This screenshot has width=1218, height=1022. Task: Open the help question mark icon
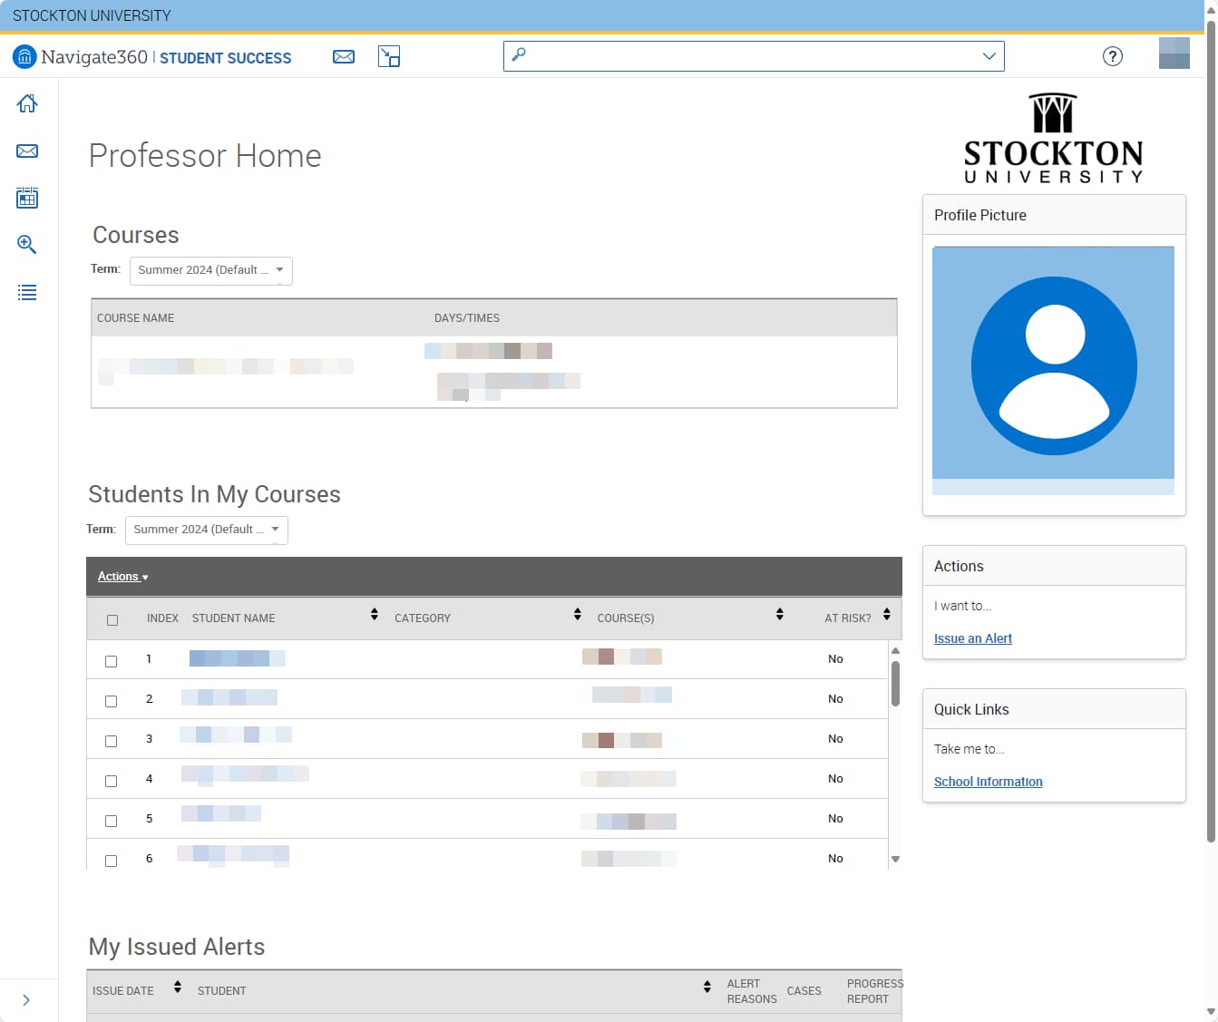tap(1113, 56)
